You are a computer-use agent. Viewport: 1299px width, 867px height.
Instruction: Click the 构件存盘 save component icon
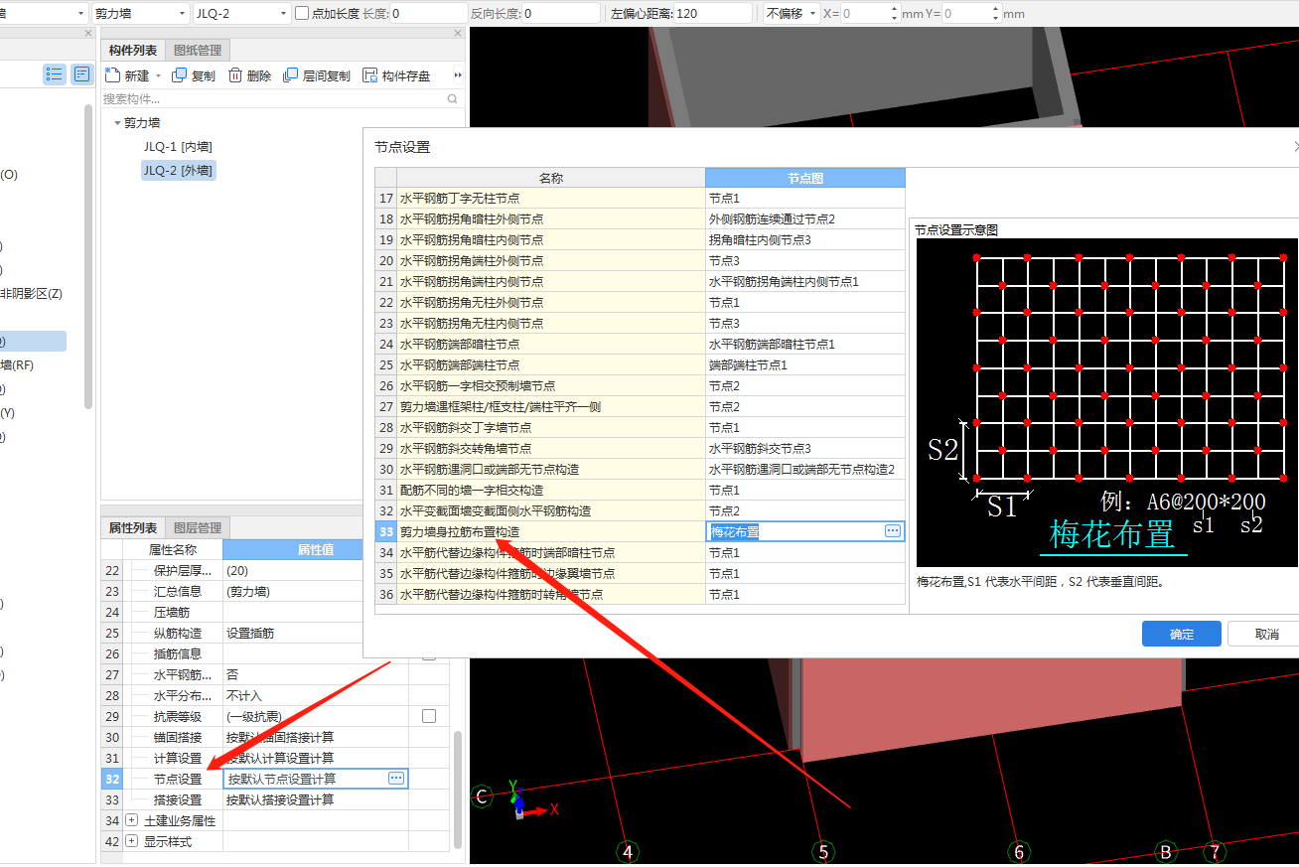click(x=369, y=75)
